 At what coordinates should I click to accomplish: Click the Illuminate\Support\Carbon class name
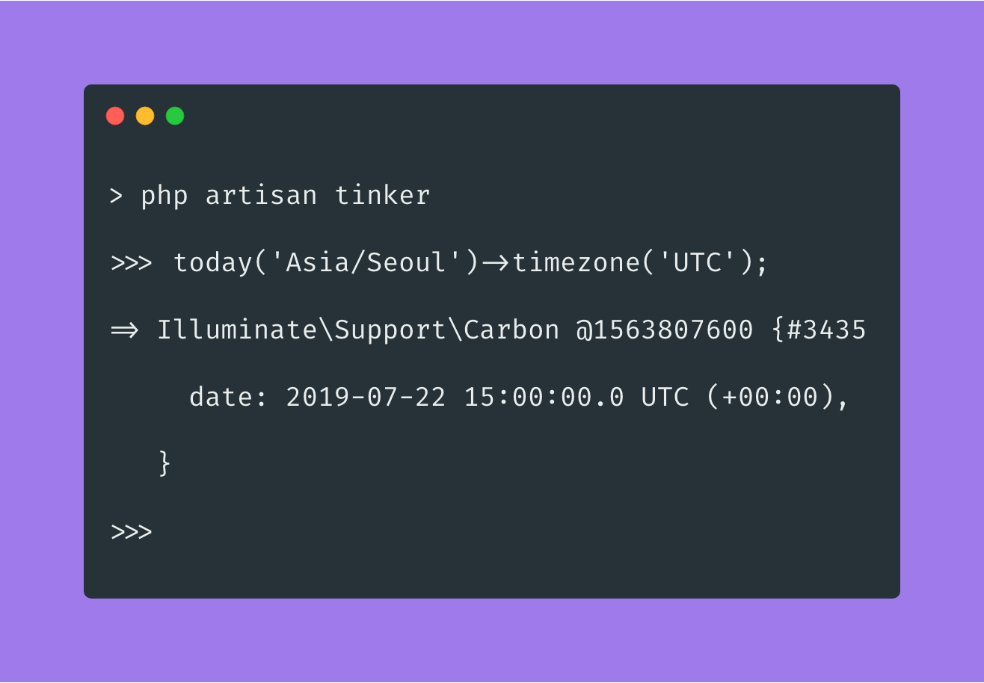coord(357,330)
